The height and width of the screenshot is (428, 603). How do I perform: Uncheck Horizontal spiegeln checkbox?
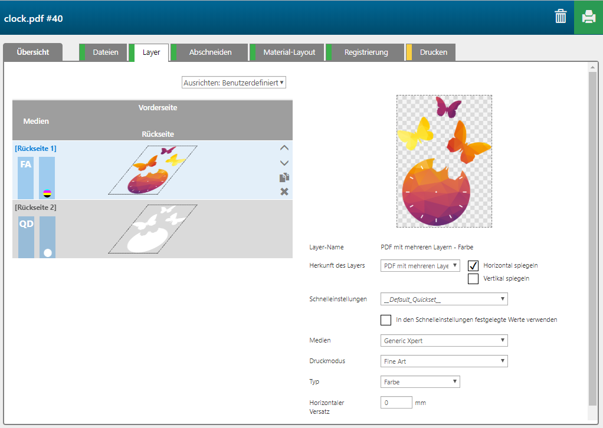[473, 266]
